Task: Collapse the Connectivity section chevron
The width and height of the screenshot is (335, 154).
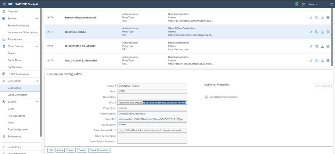Action: pyautogui.click(x=37, y=81)
